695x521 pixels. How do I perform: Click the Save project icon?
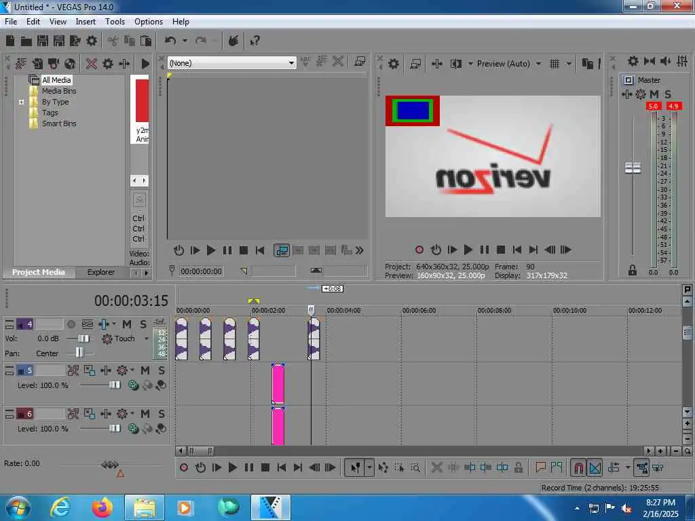click(43, 41)
